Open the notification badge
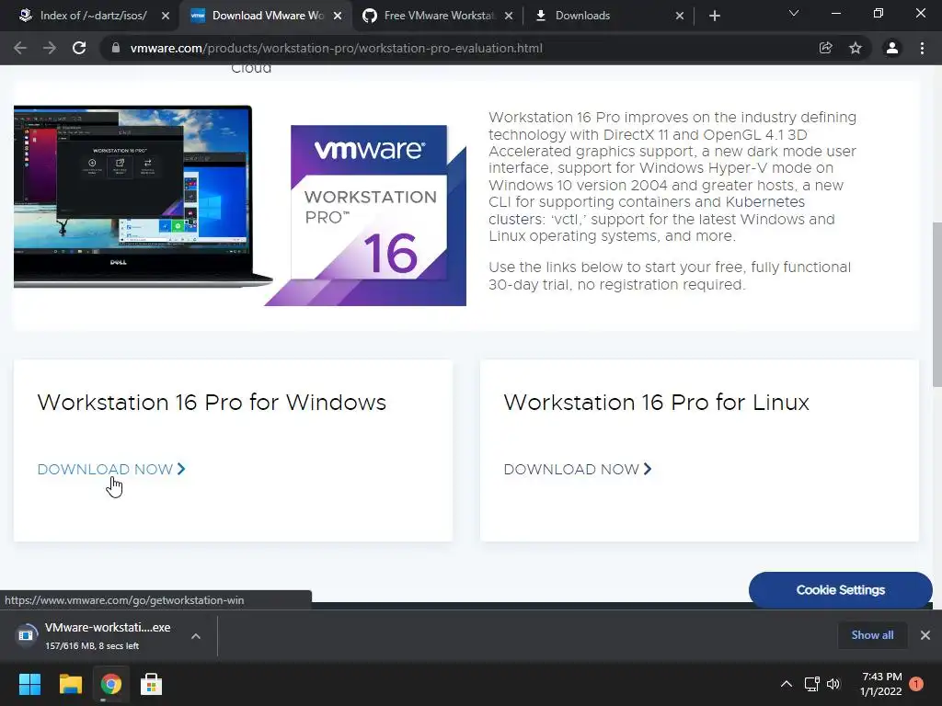Screen dimensions: 942x706 tap(916, 684)
